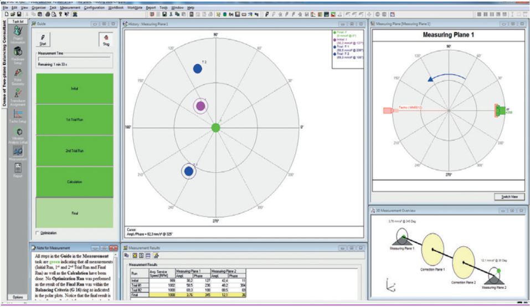Click Correction Plane 2 disc in 3D overview
This screenshot has width=530, height=307.
tap(464, 262)
